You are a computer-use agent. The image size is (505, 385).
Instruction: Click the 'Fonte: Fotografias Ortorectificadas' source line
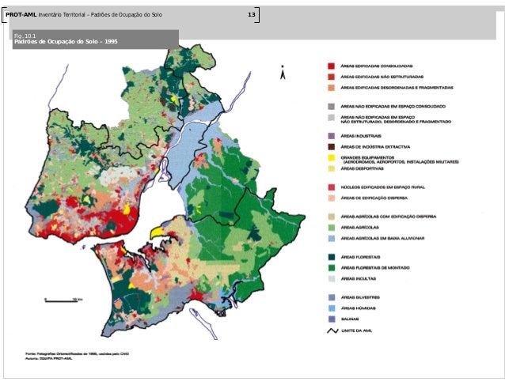[x=78, y=354]
